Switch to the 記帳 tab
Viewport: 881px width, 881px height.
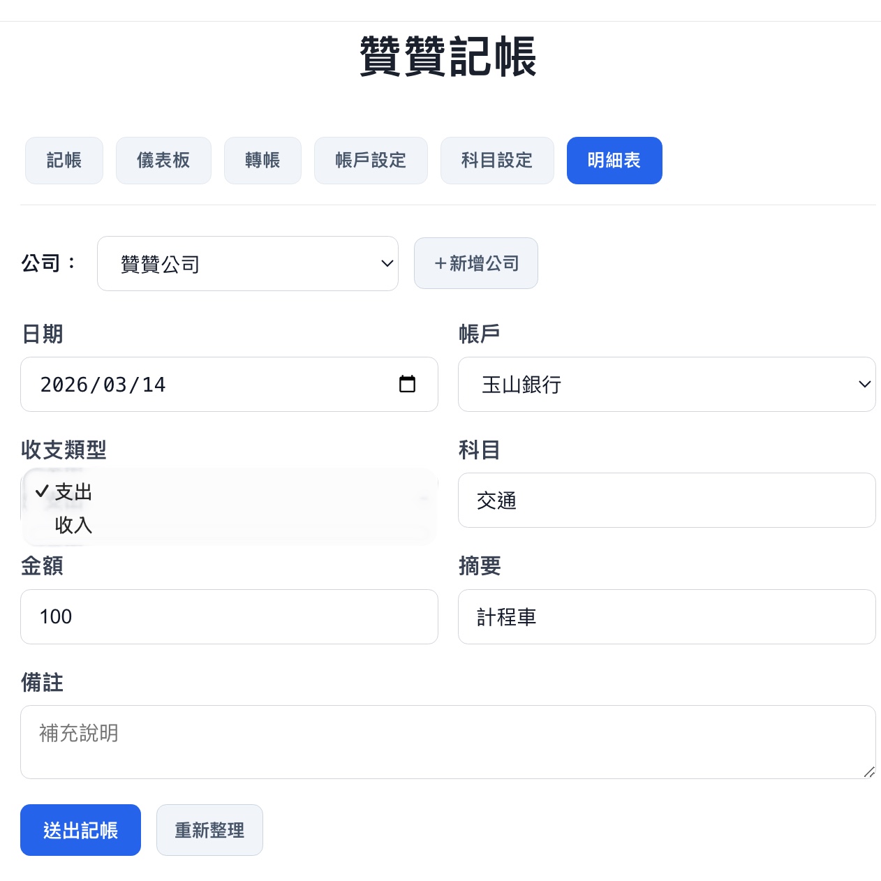click(x=64, y=161)
